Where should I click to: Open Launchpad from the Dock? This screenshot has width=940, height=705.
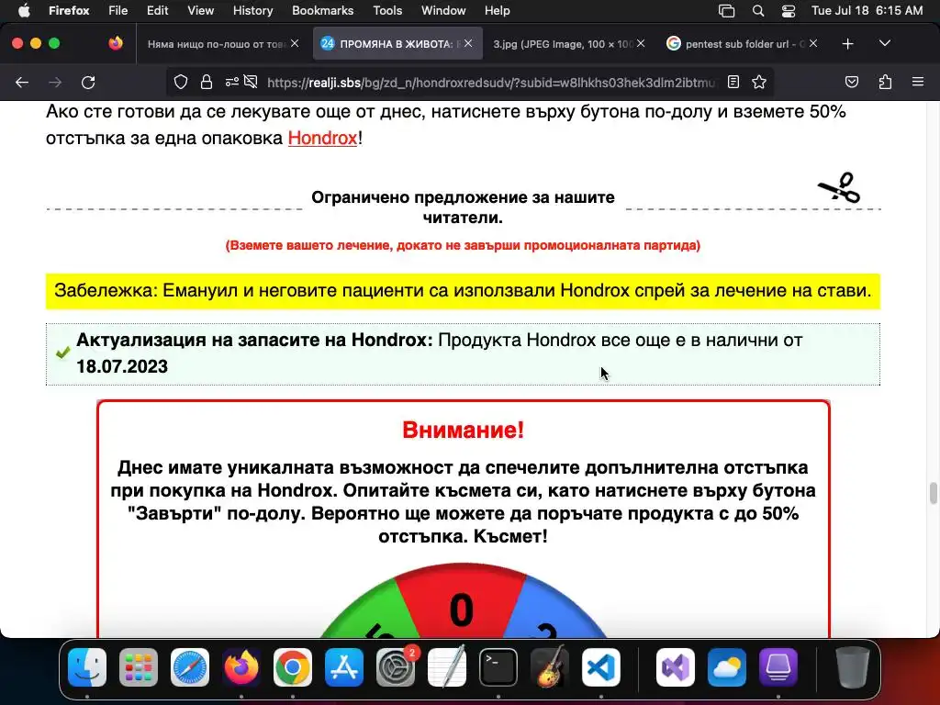139,667
